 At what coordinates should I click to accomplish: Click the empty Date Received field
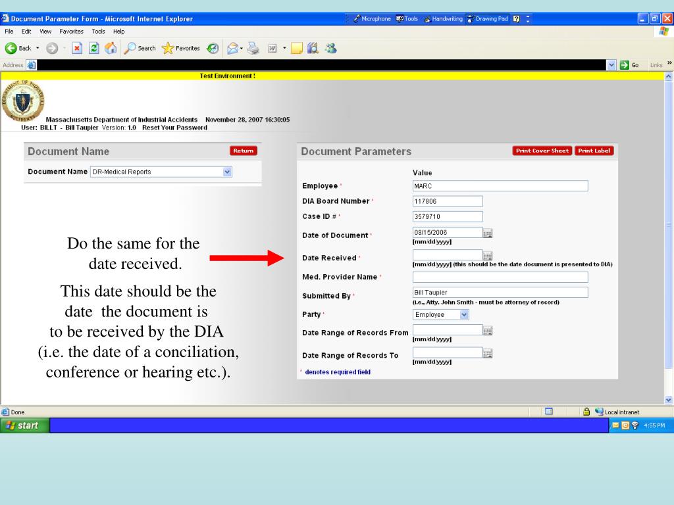click(448, 254)
